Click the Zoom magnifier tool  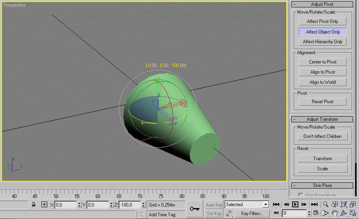click(x=325, y=205)
